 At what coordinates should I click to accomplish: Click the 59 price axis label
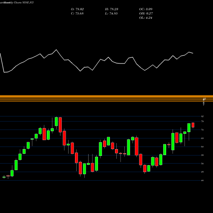click(x=202, y=155)
